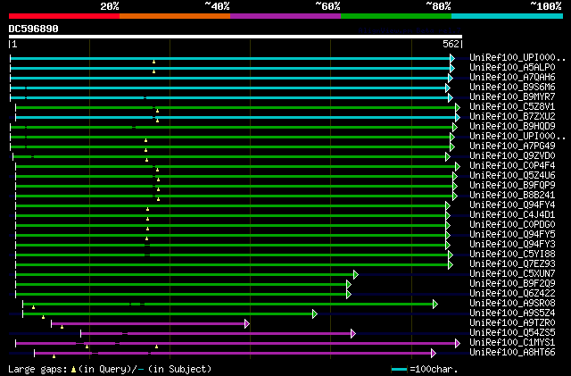Click the arrowhead ending the A9S5Z4 alignment
Screen dimensions: 571x376
click(315, 313)
